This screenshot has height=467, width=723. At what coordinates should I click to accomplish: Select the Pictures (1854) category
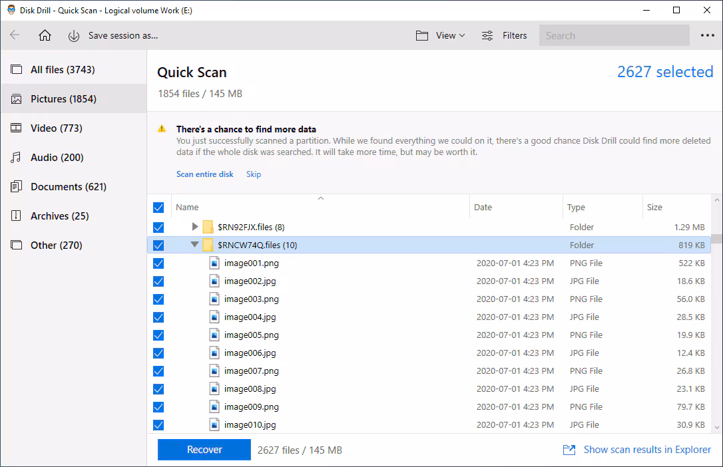[x=74, y=98]
